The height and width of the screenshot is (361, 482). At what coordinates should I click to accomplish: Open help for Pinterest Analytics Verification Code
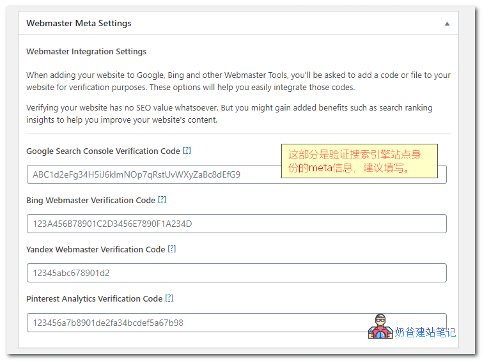(x=169, y=298)
